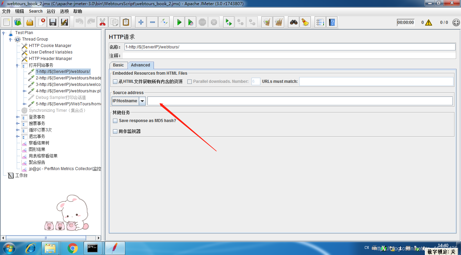Enable 用作监视器 checkbox
461x255 pixels.
pyautogui.click(x=115, y=131)
